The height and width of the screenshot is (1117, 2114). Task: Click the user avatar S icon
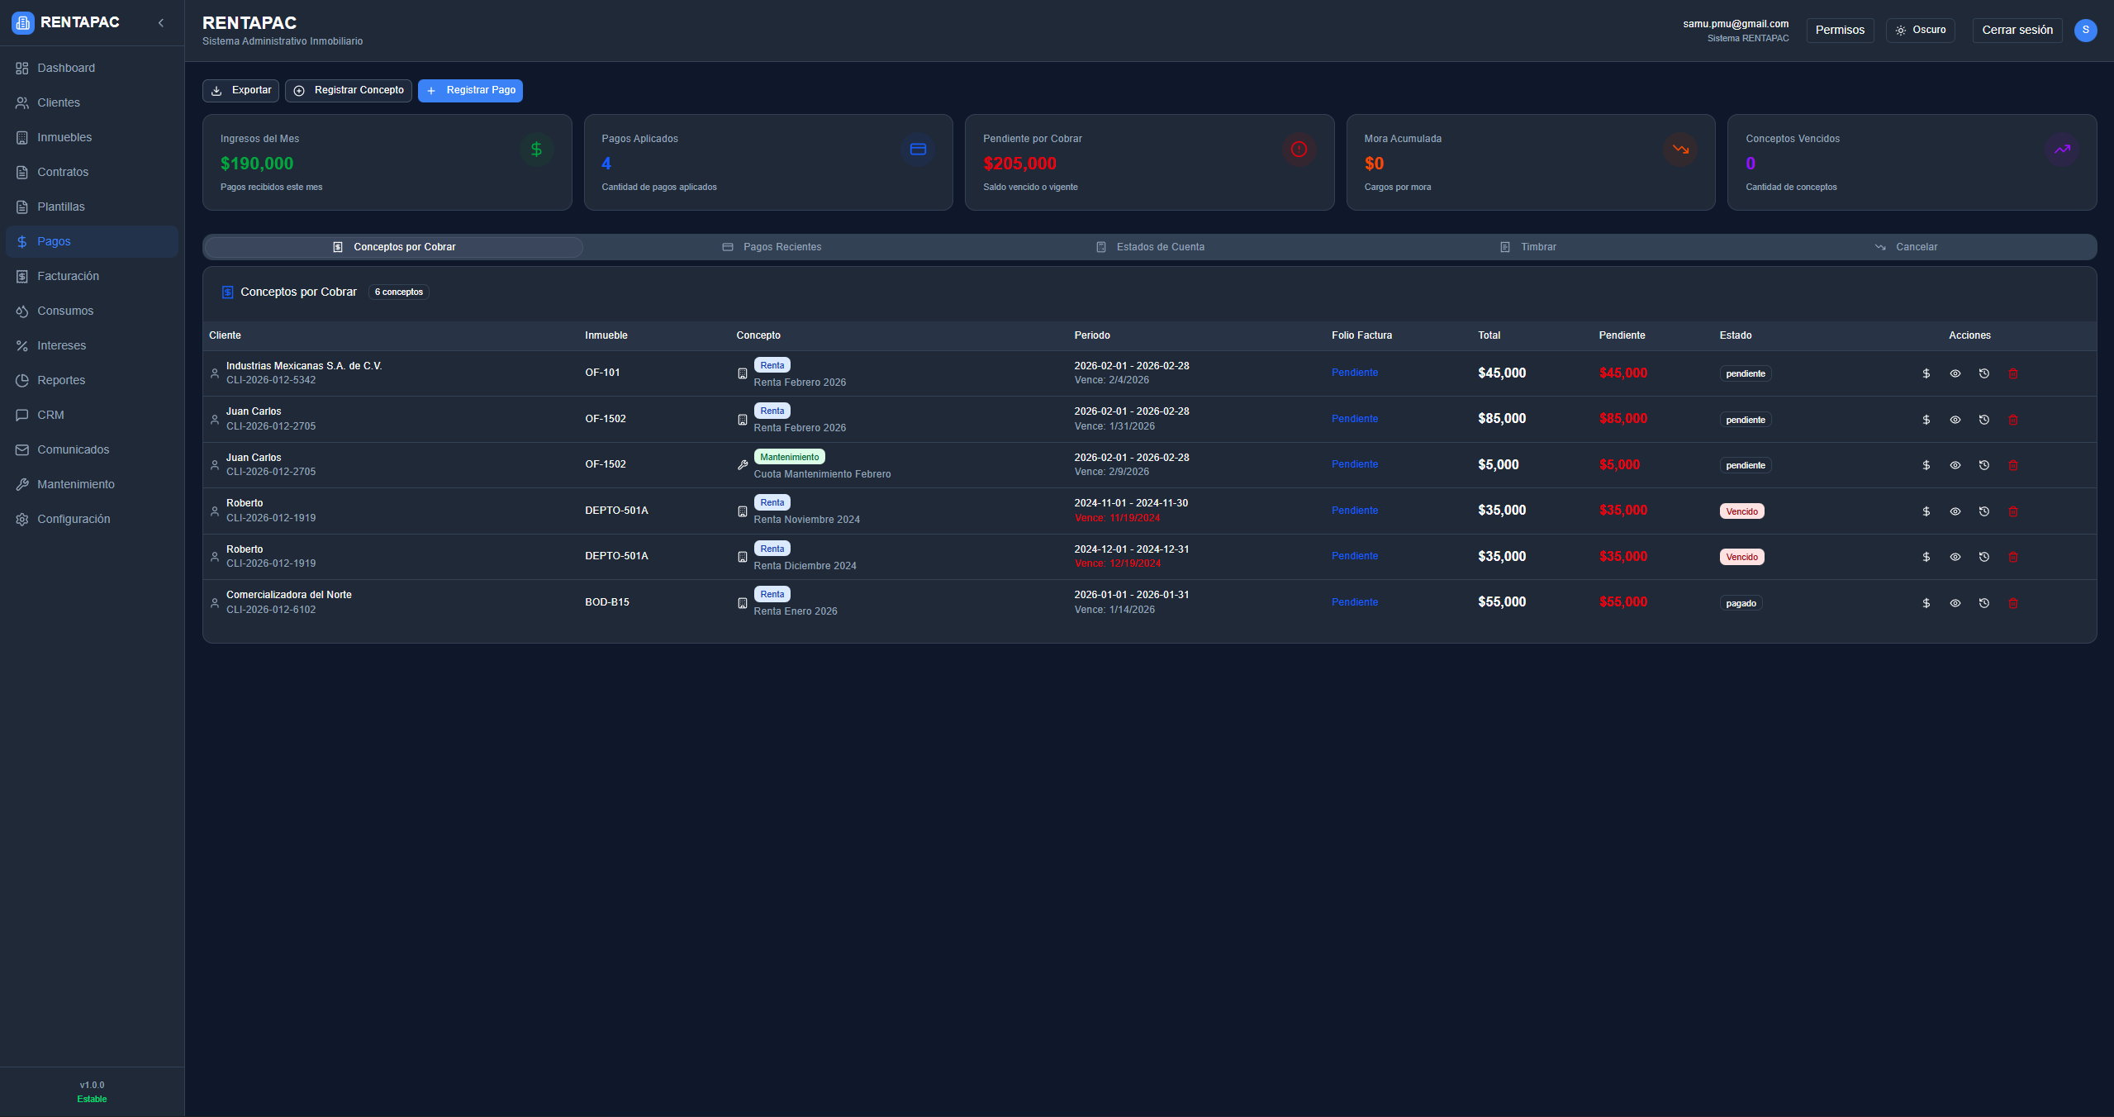click(x=2085, y=30)
